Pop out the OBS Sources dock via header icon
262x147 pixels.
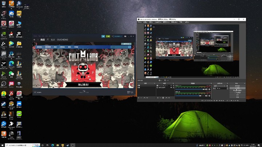(173, 83)
